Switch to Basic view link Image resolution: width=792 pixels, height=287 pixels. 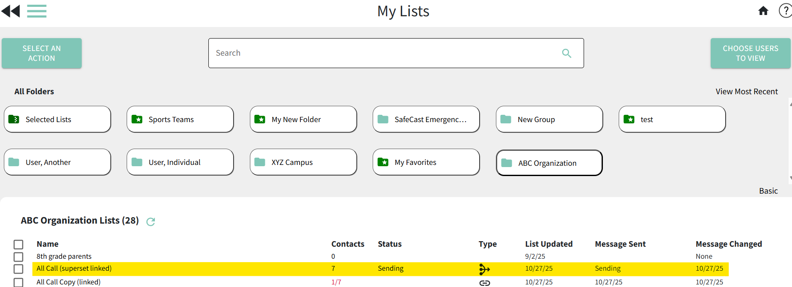point(768,191)
